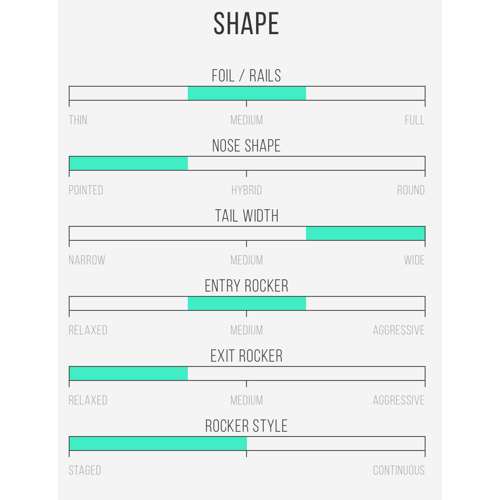
Task: Click the FOIL / RAILS heading
Action: point(246,76)
